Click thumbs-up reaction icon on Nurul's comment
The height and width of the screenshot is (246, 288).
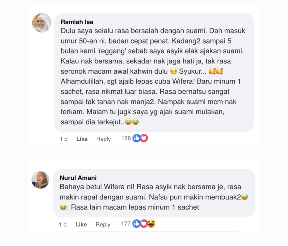pos(136,224)
